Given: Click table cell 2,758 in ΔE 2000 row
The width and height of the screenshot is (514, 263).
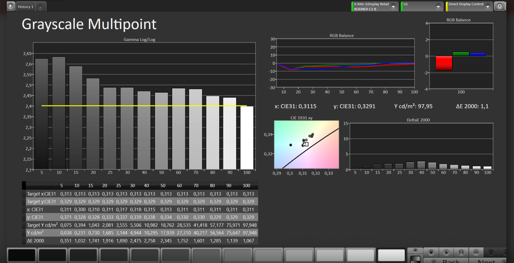Looking at the screenshot, I should 149,241.
